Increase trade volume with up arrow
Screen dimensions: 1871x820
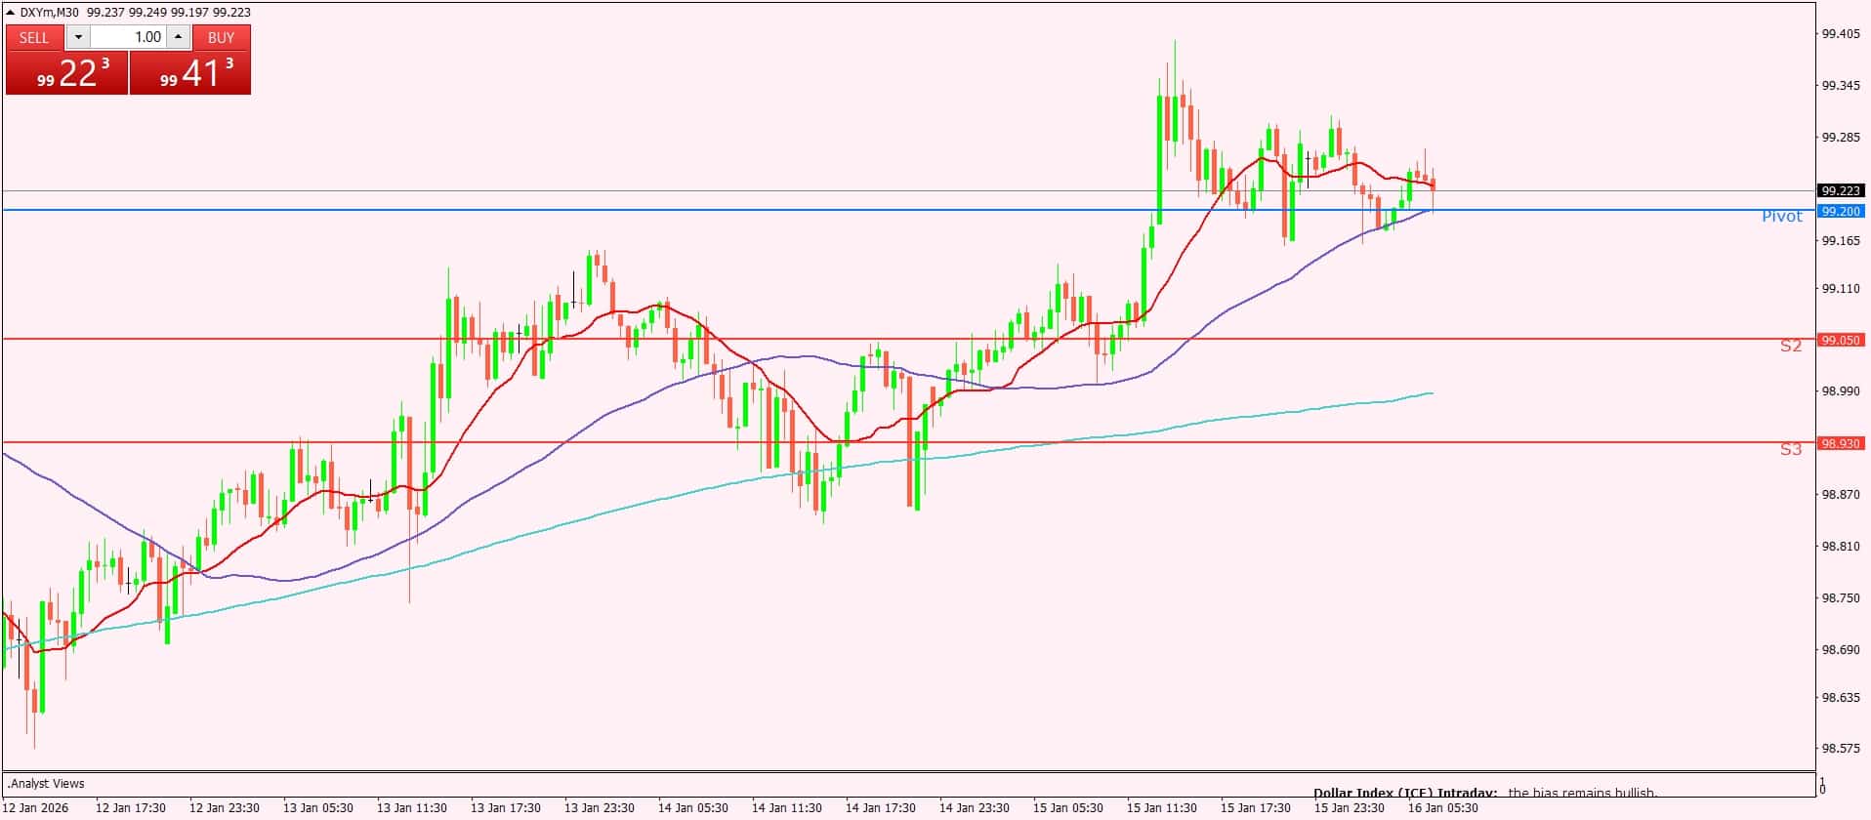(x=178, y=37)
